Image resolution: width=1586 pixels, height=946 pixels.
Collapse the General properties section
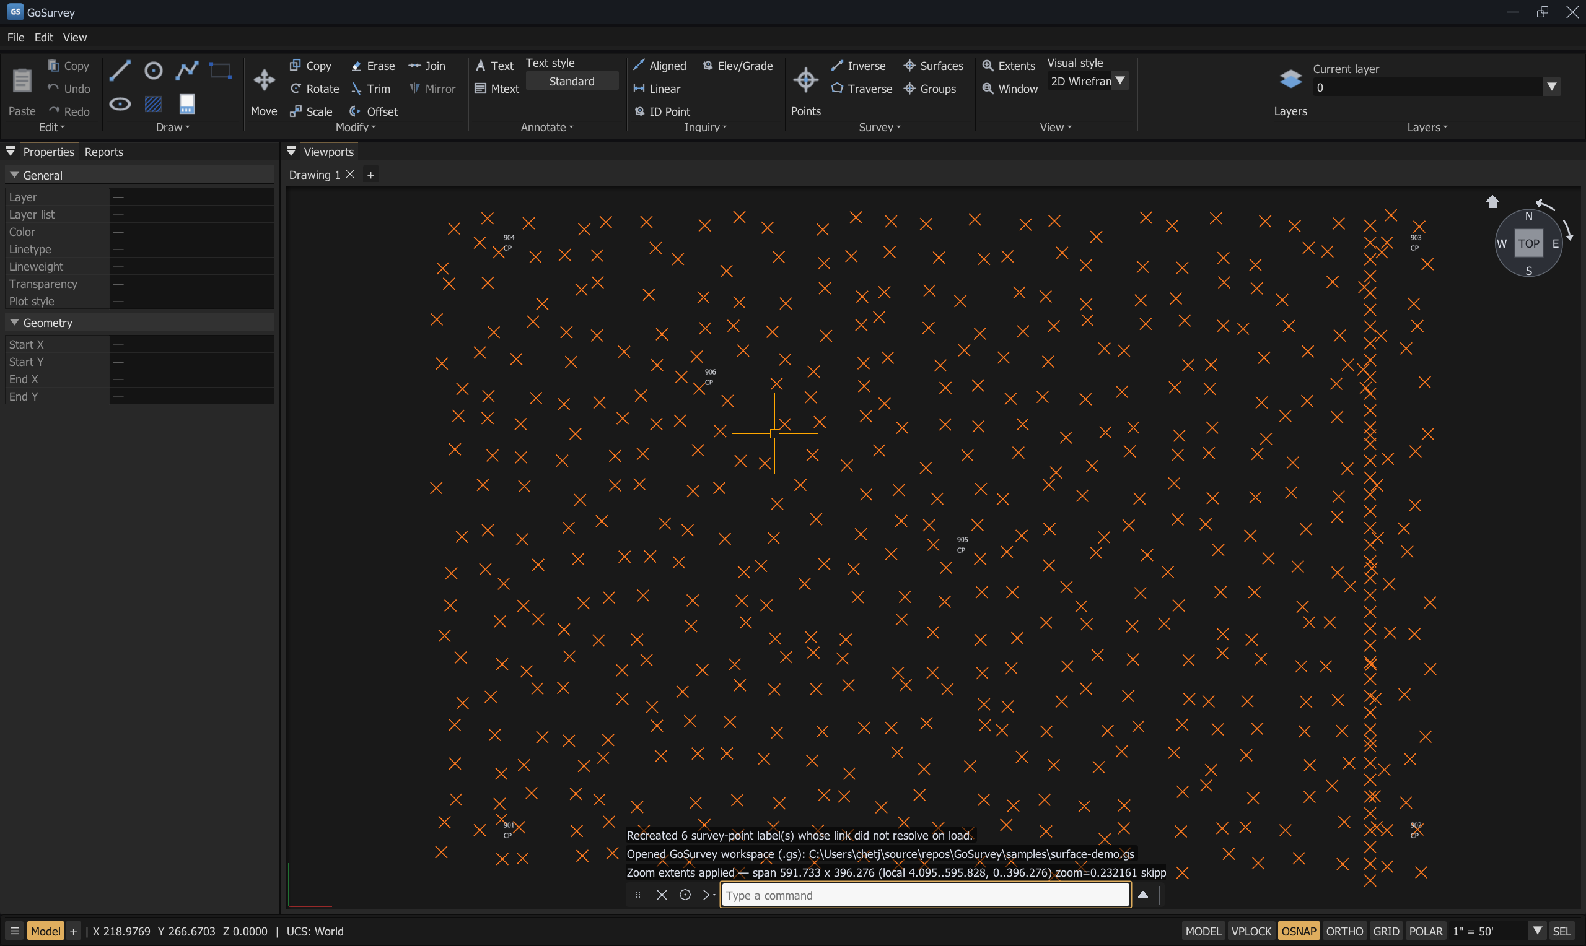tap(14, 175)
